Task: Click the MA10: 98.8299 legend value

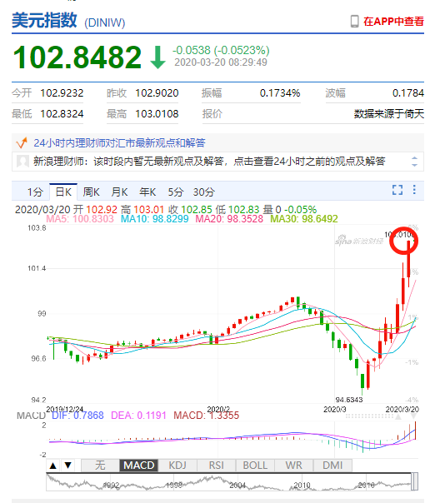Action: click(155, 219)
